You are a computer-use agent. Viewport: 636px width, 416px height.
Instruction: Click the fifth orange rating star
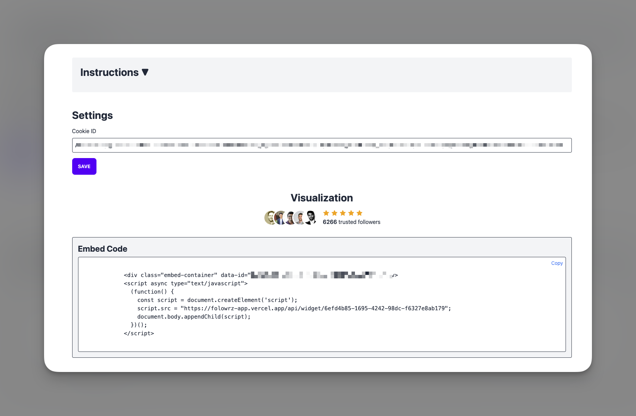(x=359, y=213)
